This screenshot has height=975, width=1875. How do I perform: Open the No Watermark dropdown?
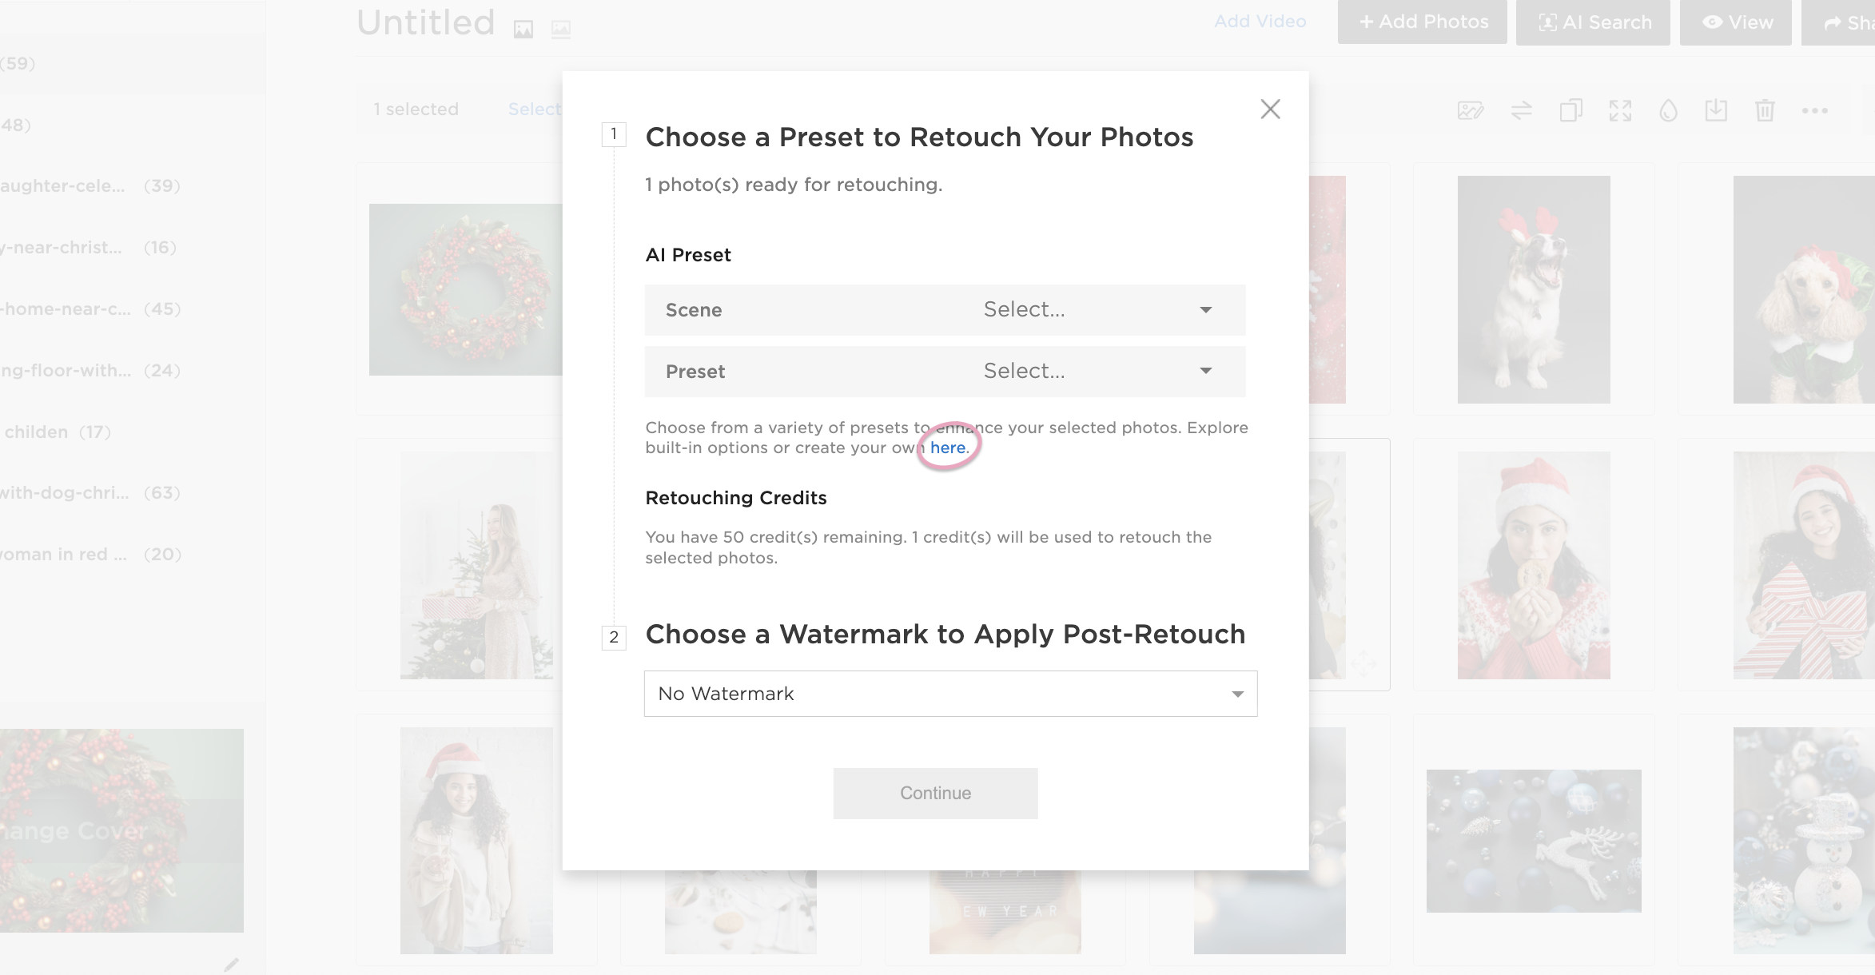coord(950,694)
